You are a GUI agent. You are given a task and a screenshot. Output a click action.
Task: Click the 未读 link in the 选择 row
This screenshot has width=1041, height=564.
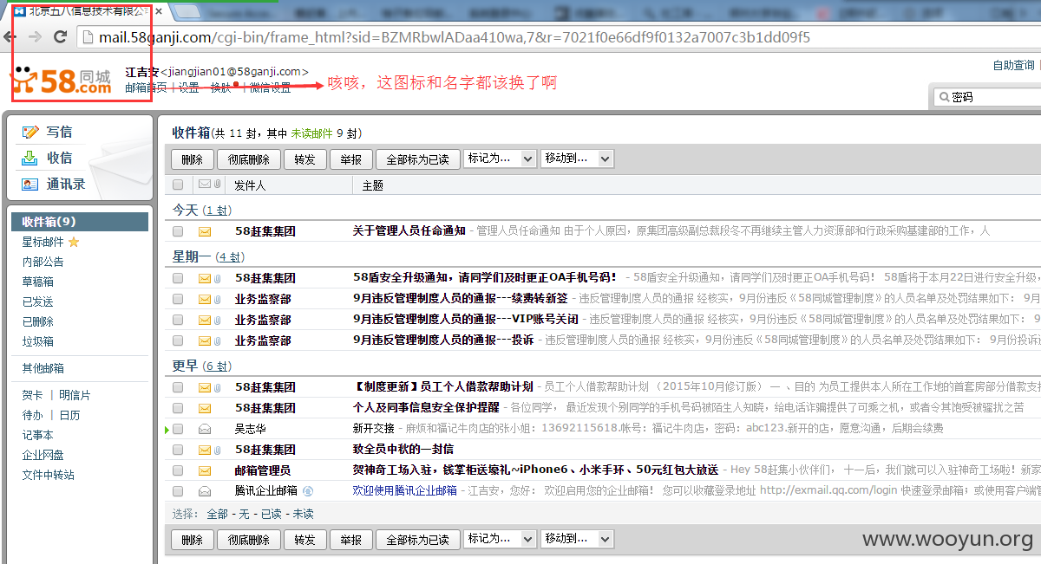point(303,514)
